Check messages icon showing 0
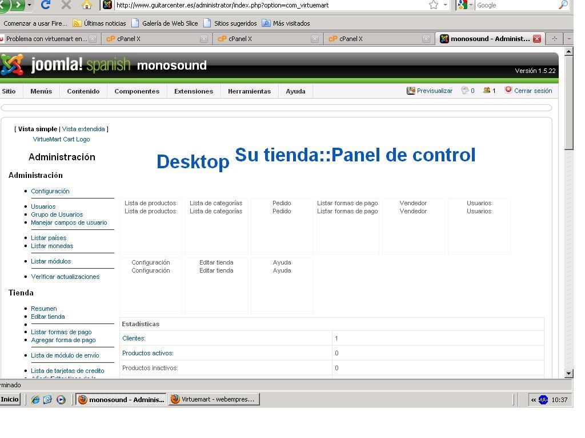 pos(468,91)
